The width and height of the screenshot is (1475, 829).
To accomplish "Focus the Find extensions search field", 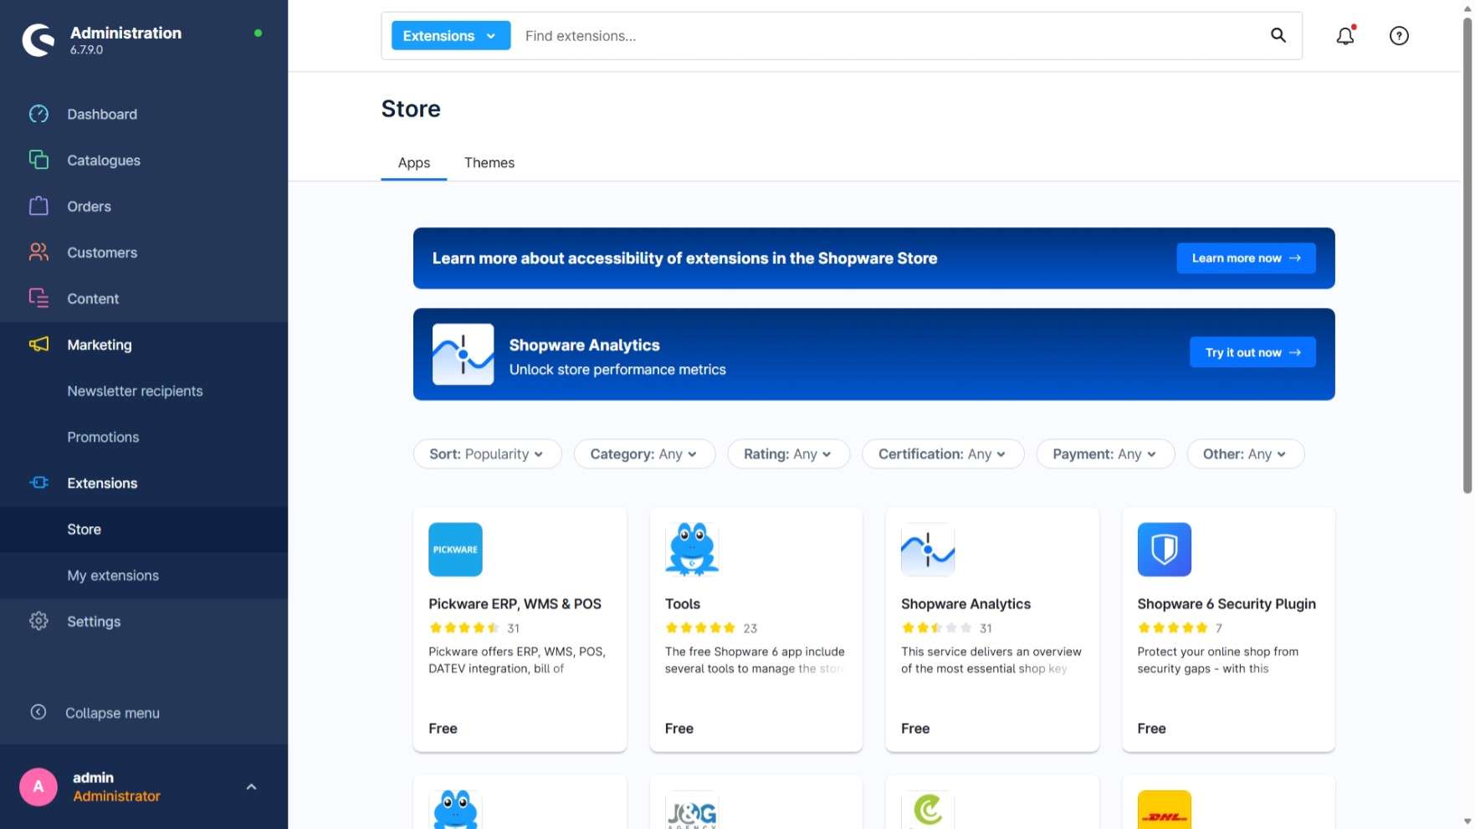I will [x=889, y=36].
